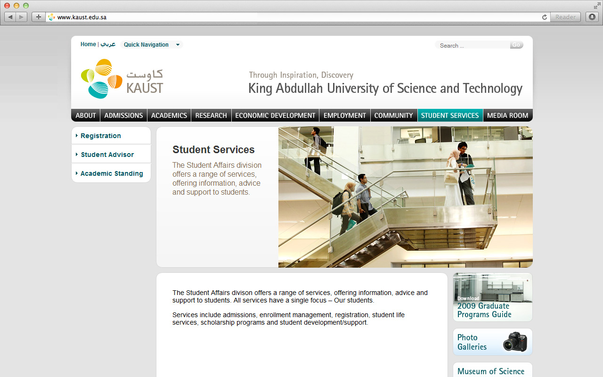The image size is (603, 377).
Task: Go to the Media Room tab
Action: (x=507, y=115)
